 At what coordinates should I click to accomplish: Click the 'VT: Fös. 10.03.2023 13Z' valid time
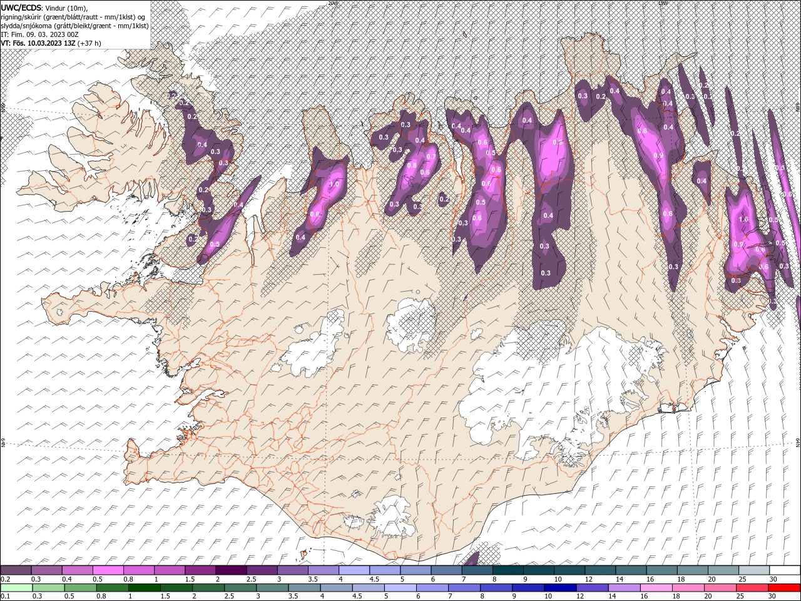[39, 43]
